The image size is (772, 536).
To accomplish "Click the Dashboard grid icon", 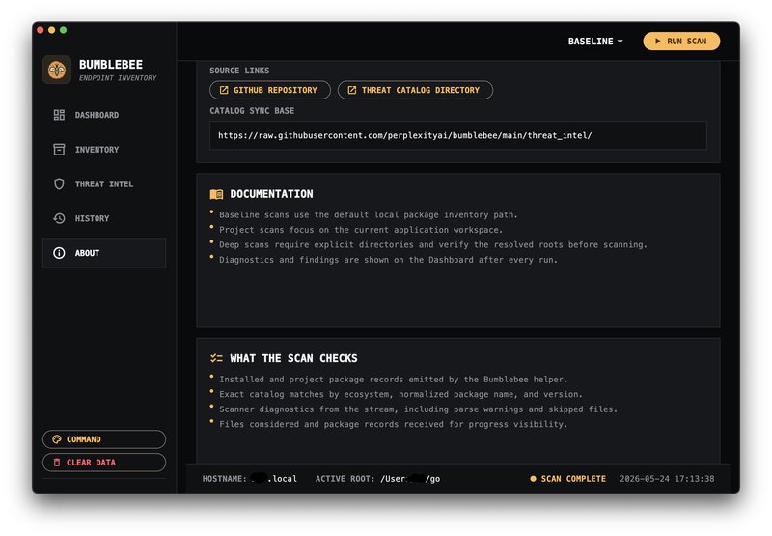I will pyautogui.click(x=59, y=115).
